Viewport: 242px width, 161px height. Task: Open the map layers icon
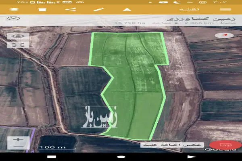pos(14,10)
